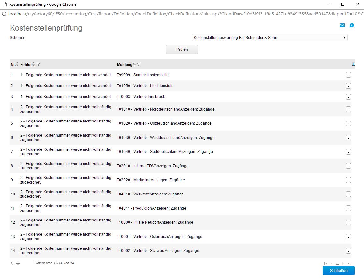
Task: Select text T10003 - Vertrieb Innsbruck
Action: coord(141,97)
